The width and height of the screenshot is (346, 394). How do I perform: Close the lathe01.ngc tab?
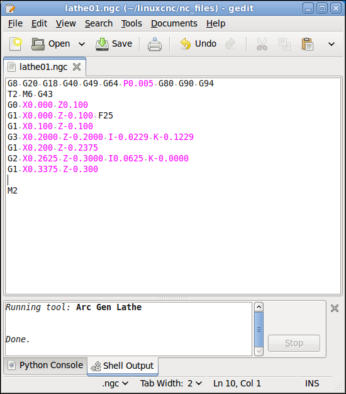click(77, 67)
